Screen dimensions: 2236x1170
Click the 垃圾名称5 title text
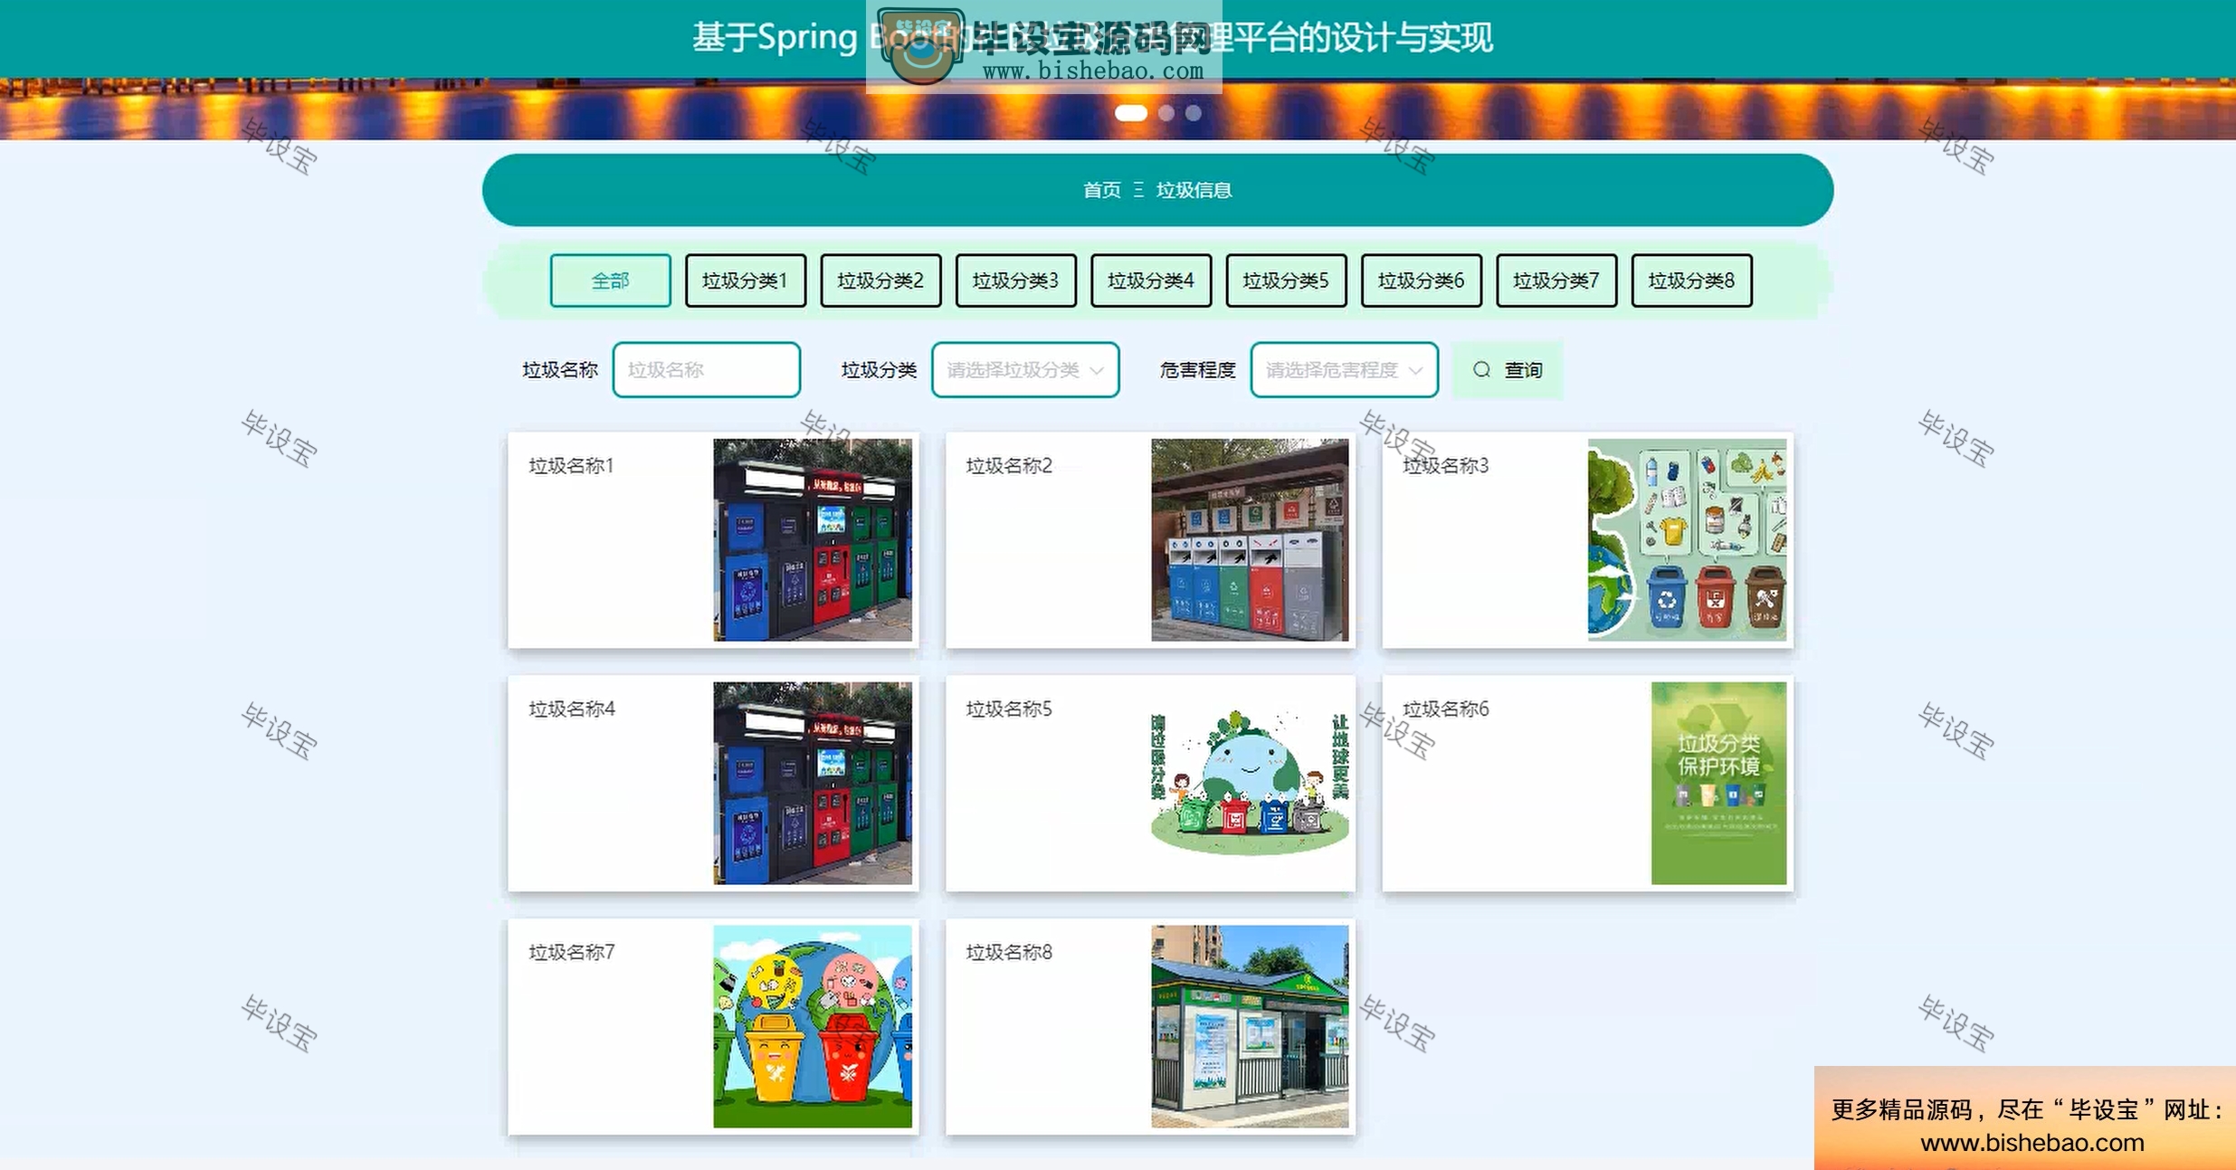click(1009, 709)
